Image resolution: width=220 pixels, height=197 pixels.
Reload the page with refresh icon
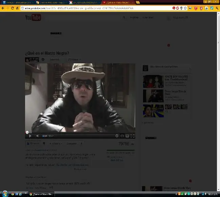tap(13, 8)
